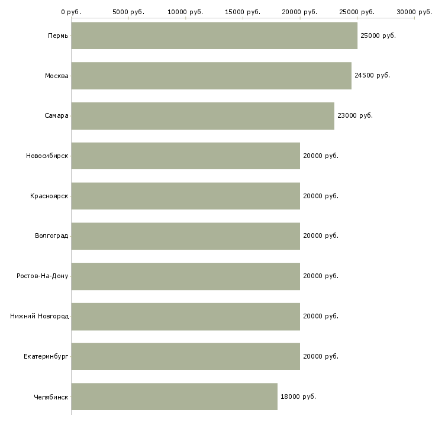Click the Челябинск city label
The width and height of the screenshot is (432, 432).
coord(51,397)
